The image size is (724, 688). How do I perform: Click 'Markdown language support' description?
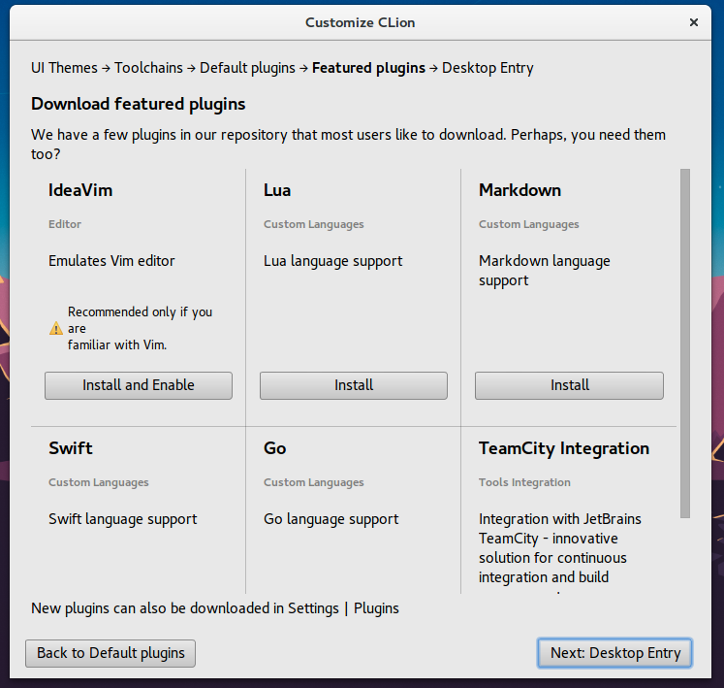[545, 271]
